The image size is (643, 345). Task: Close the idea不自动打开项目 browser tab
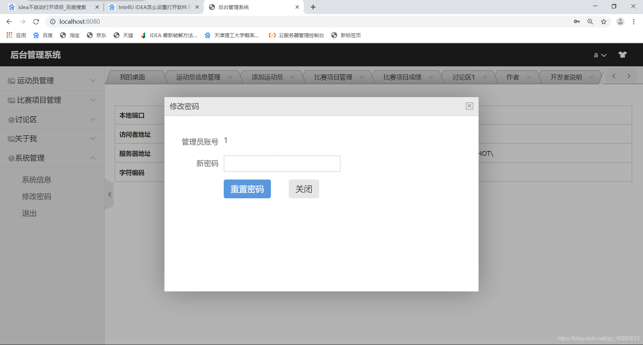pyautogui.click(x=97, y=7)
